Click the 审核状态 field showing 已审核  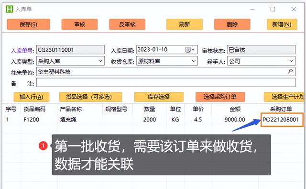coord(262,50)
